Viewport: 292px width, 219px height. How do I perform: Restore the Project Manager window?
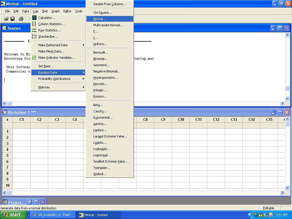pos(30,202)
